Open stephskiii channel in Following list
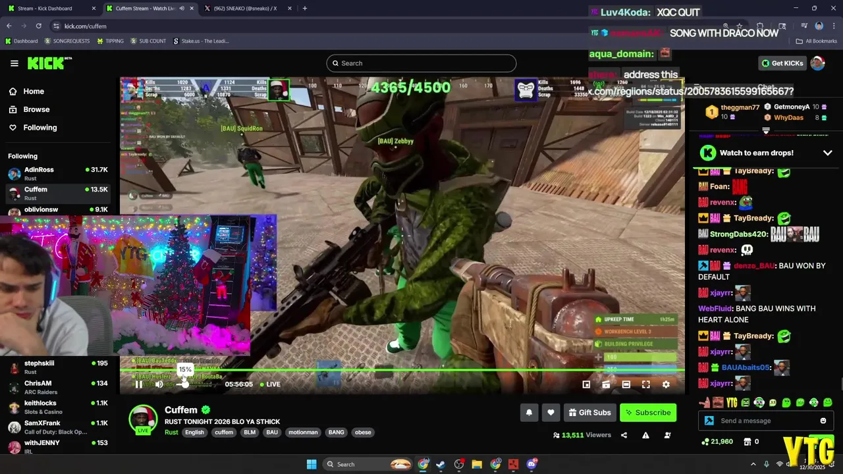This screenshot has width=843, height=474. 58,367
